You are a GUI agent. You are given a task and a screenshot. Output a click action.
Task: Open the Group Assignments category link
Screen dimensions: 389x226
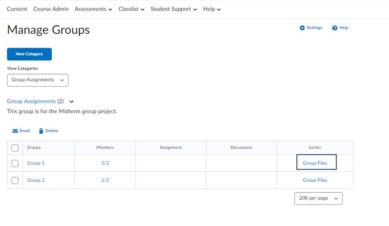31,101
